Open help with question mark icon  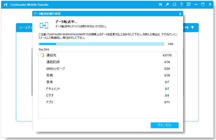click(x=181, y=4)
